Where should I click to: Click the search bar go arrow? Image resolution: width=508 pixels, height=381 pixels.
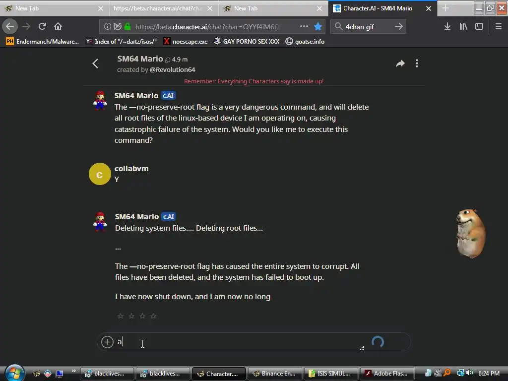pos(399,27)
